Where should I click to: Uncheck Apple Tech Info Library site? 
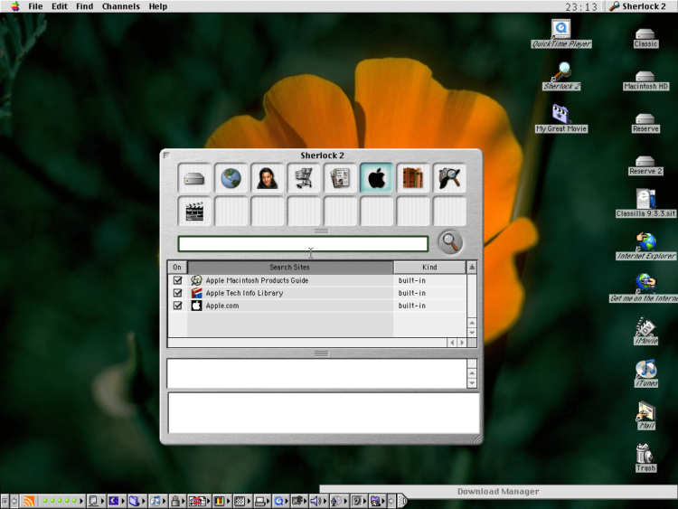(x=177, y=293)
